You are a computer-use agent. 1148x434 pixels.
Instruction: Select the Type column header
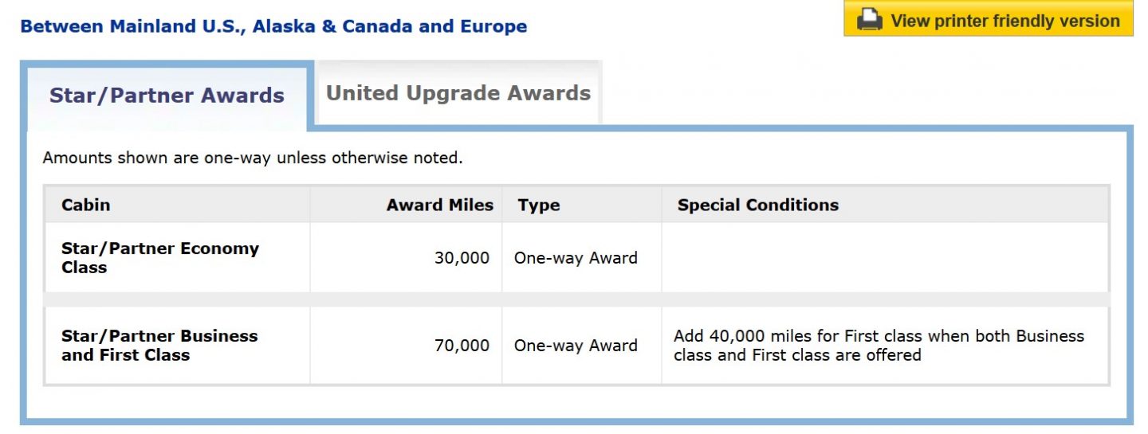tap(539, 205)
